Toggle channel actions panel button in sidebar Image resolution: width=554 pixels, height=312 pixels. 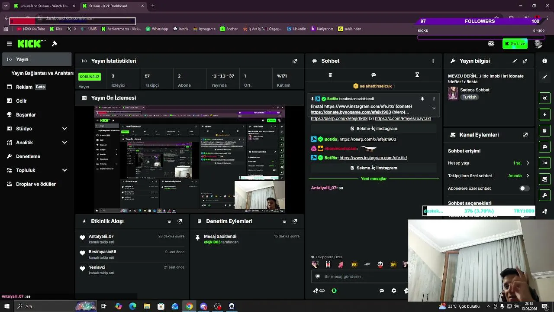pyautogui.click(x=545, y=179)
